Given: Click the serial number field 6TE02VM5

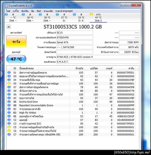Looking at the screenshot, I should tap(75, 37).
